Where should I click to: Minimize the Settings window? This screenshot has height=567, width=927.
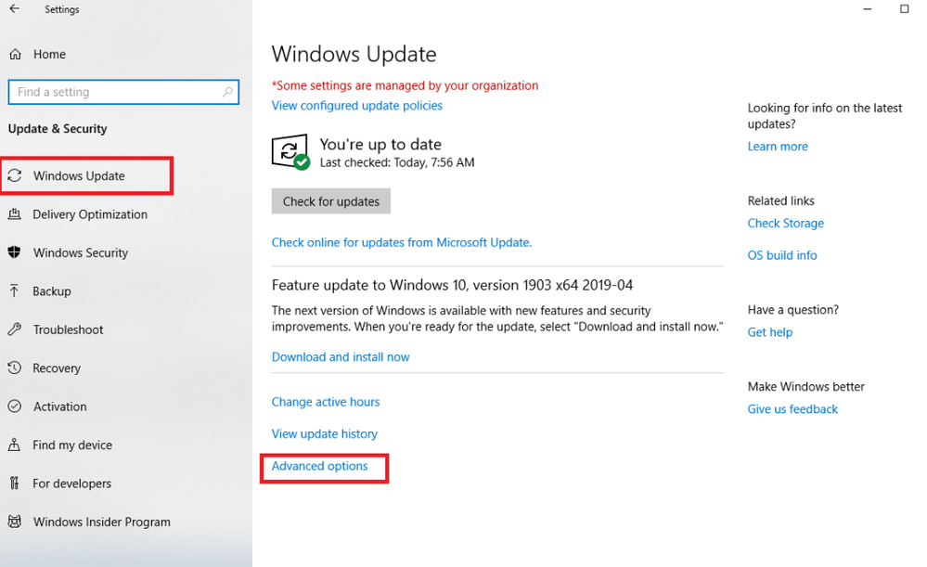coord(868,9)
